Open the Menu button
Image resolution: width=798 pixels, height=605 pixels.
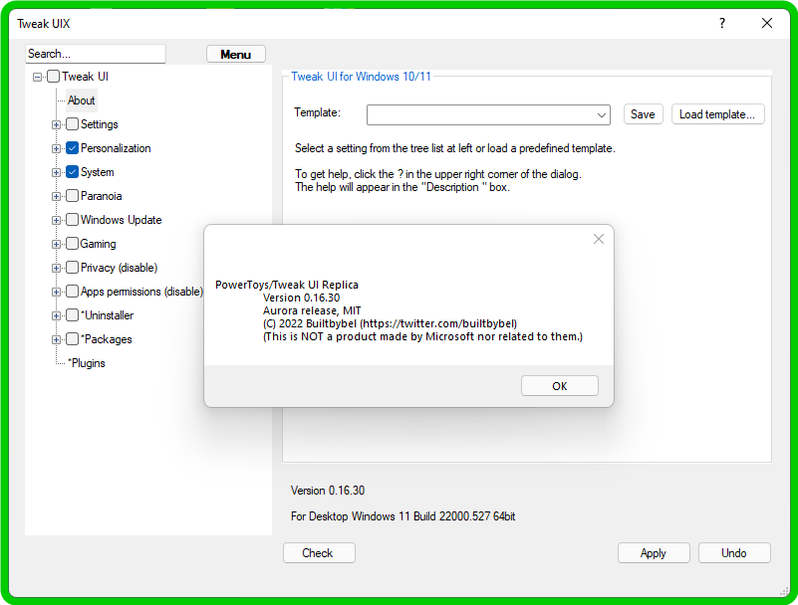(x=236, y=54)
